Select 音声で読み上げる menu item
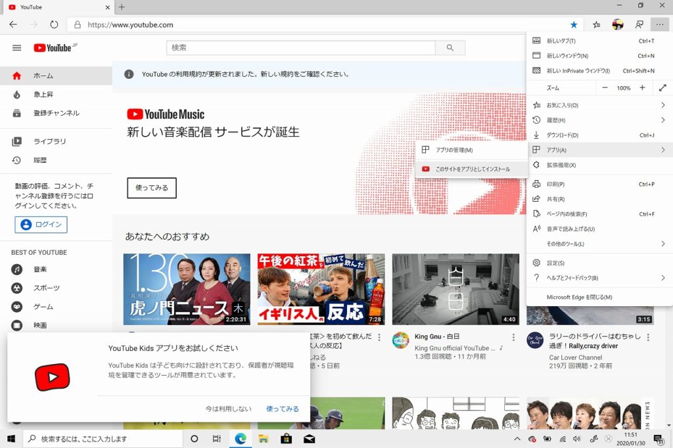 pyautogui.click(x=599, y=229)
